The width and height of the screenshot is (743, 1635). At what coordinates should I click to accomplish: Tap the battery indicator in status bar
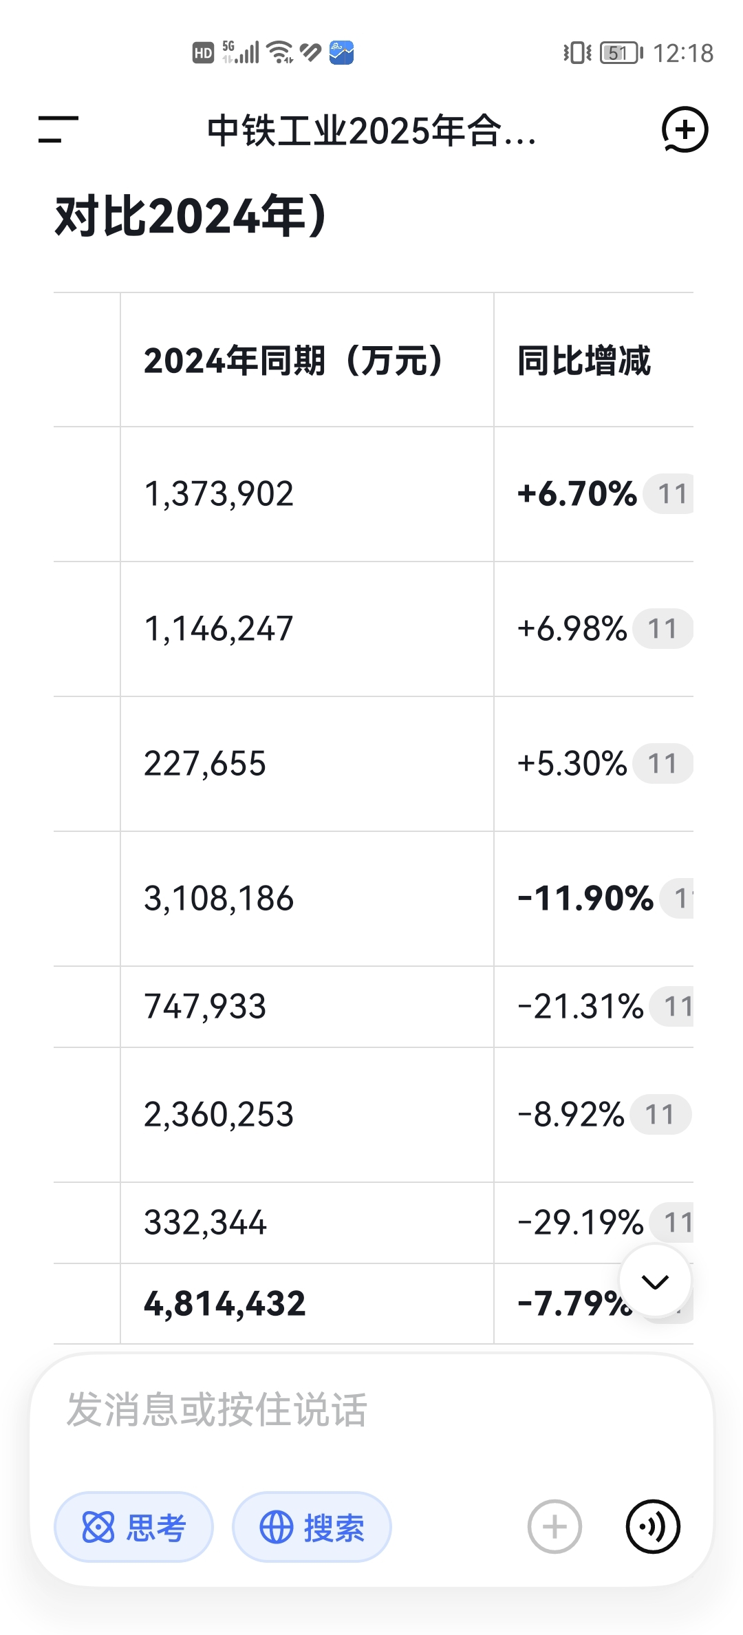(621, 53)
